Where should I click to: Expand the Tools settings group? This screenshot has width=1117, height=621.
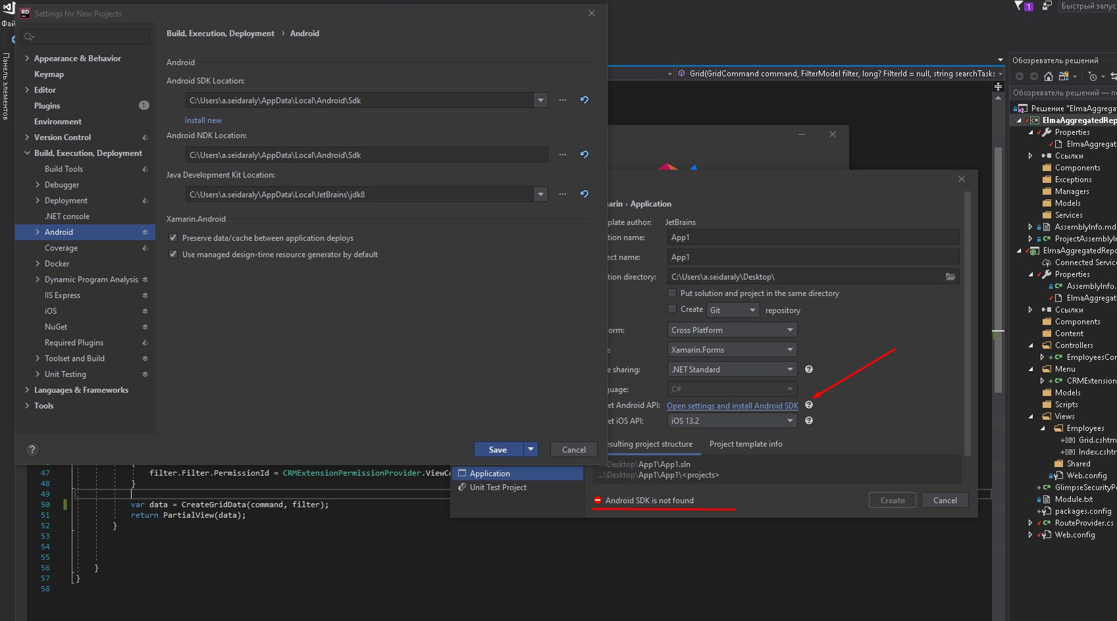tap(27, 406)
